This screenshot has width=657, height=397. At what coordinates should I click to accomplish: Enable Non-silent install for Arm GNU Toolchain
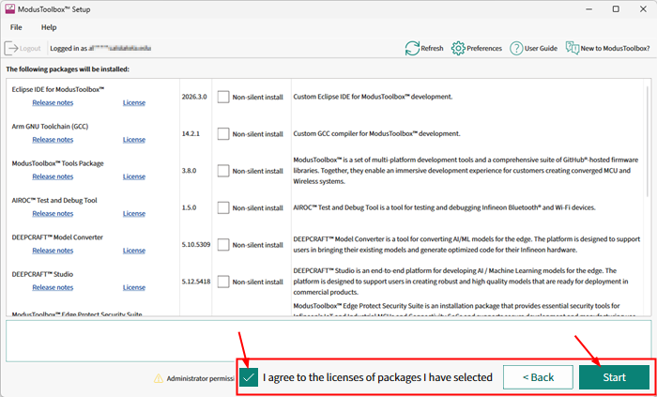pyautogui.click(x=223, y=134)
